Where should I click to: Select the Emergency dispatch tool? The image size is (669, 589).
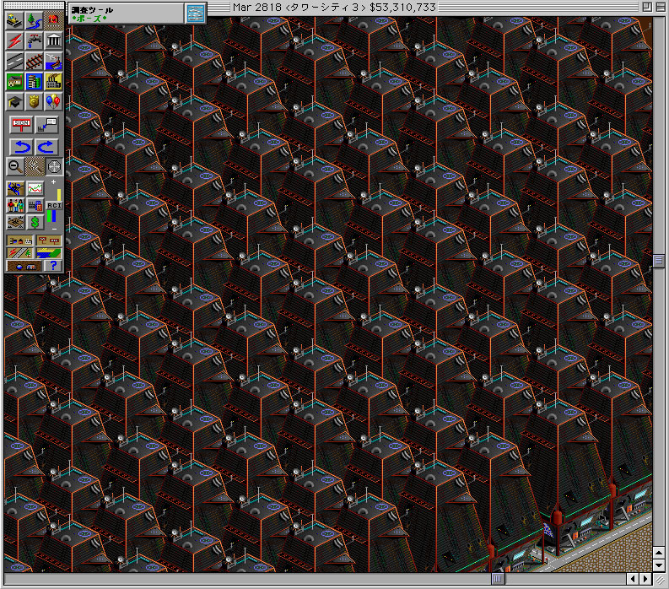point(53,20)
